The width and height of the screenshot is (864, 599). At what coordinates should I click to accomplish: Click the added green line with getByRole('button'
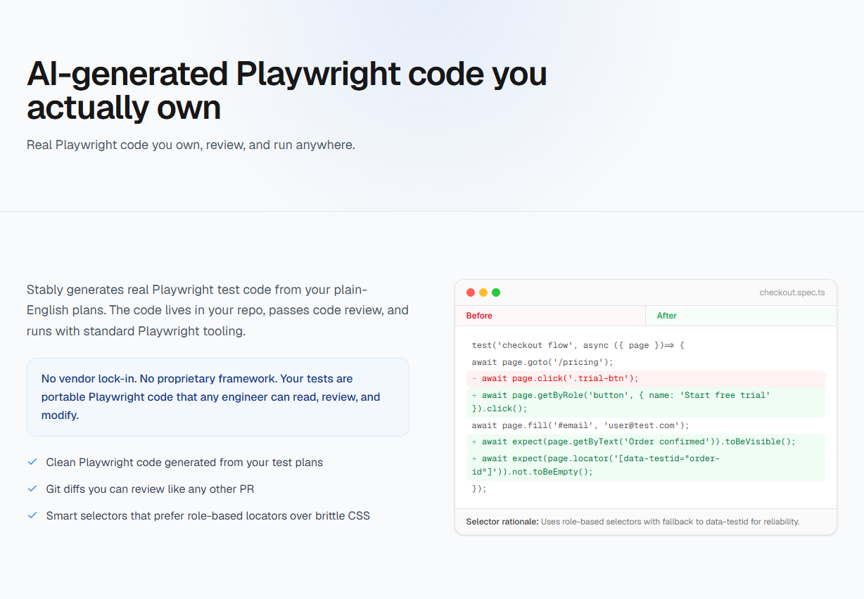(x=645, y=402)
